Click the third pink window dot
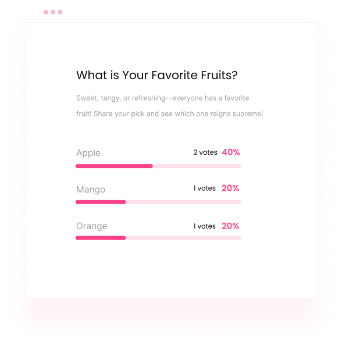342x349 pixels. click(60, 12)
